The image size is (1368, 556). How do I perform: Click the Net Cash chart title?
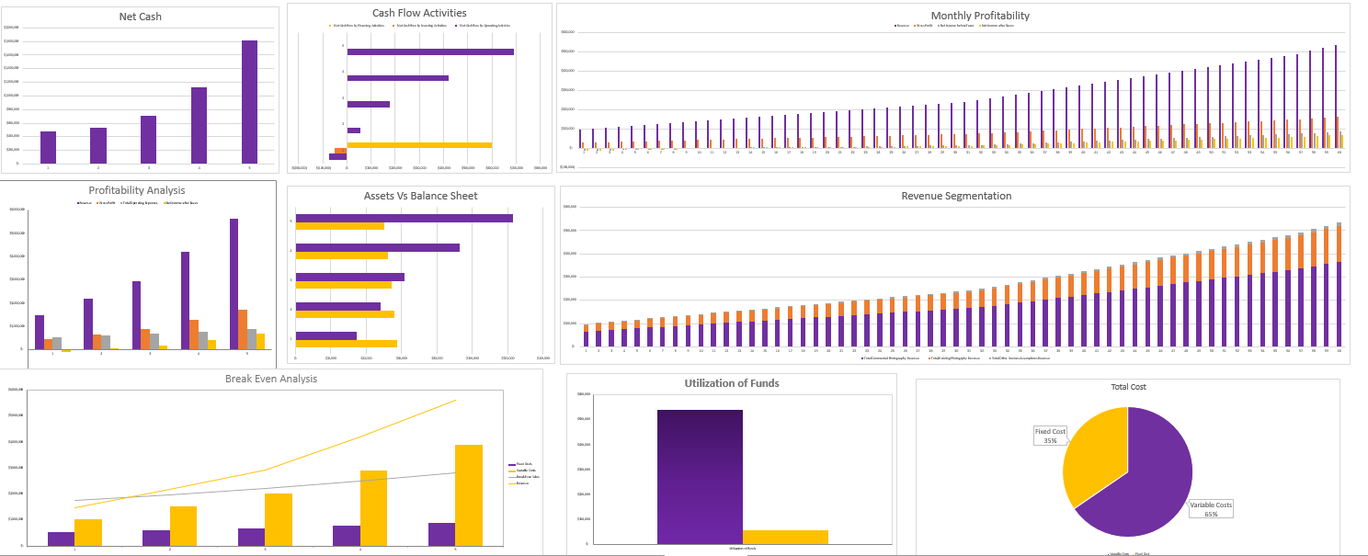tap(140, 17)
